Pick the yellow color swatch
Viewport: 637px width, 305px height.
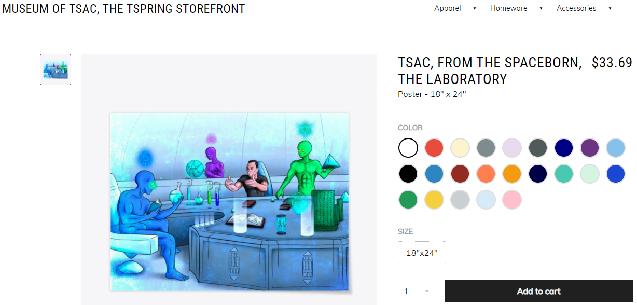pos(434,200)
